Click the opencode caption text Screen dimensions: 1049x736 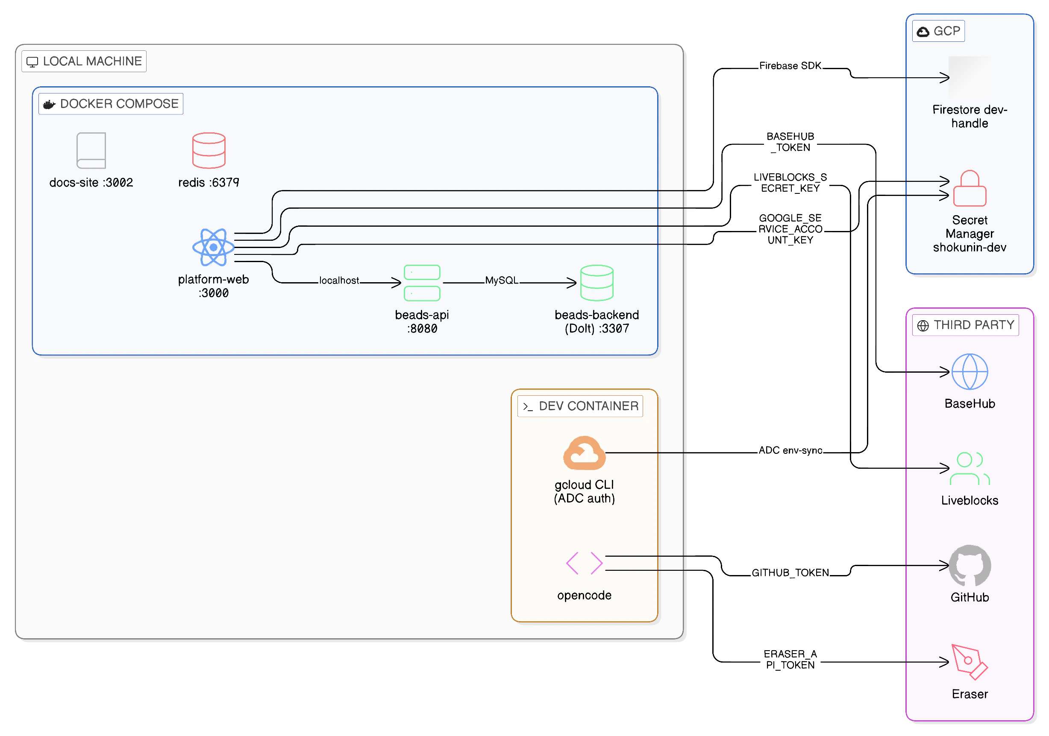(585, 596)
